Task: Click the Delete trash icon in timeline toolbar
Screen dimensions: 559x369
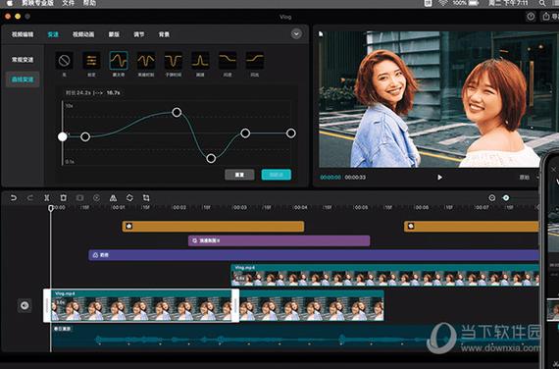Action: [63, 197]
